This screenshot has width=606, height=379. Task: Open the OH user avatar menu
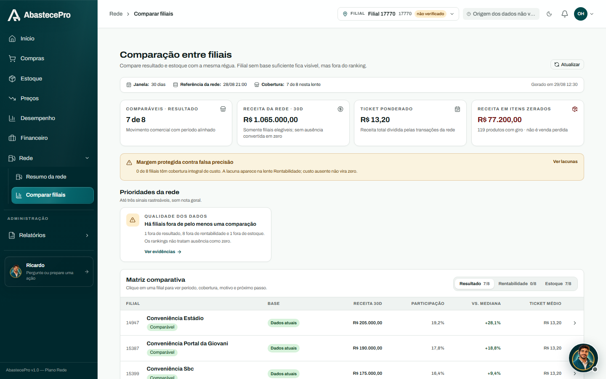(x=584, y=14)
